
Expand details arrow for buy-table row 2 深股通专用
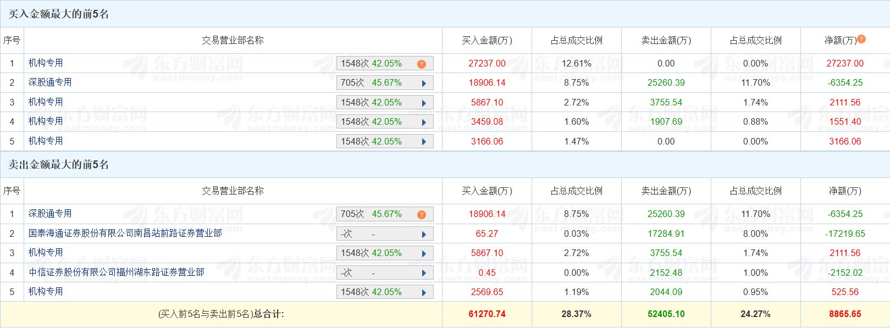pos(424,84)
